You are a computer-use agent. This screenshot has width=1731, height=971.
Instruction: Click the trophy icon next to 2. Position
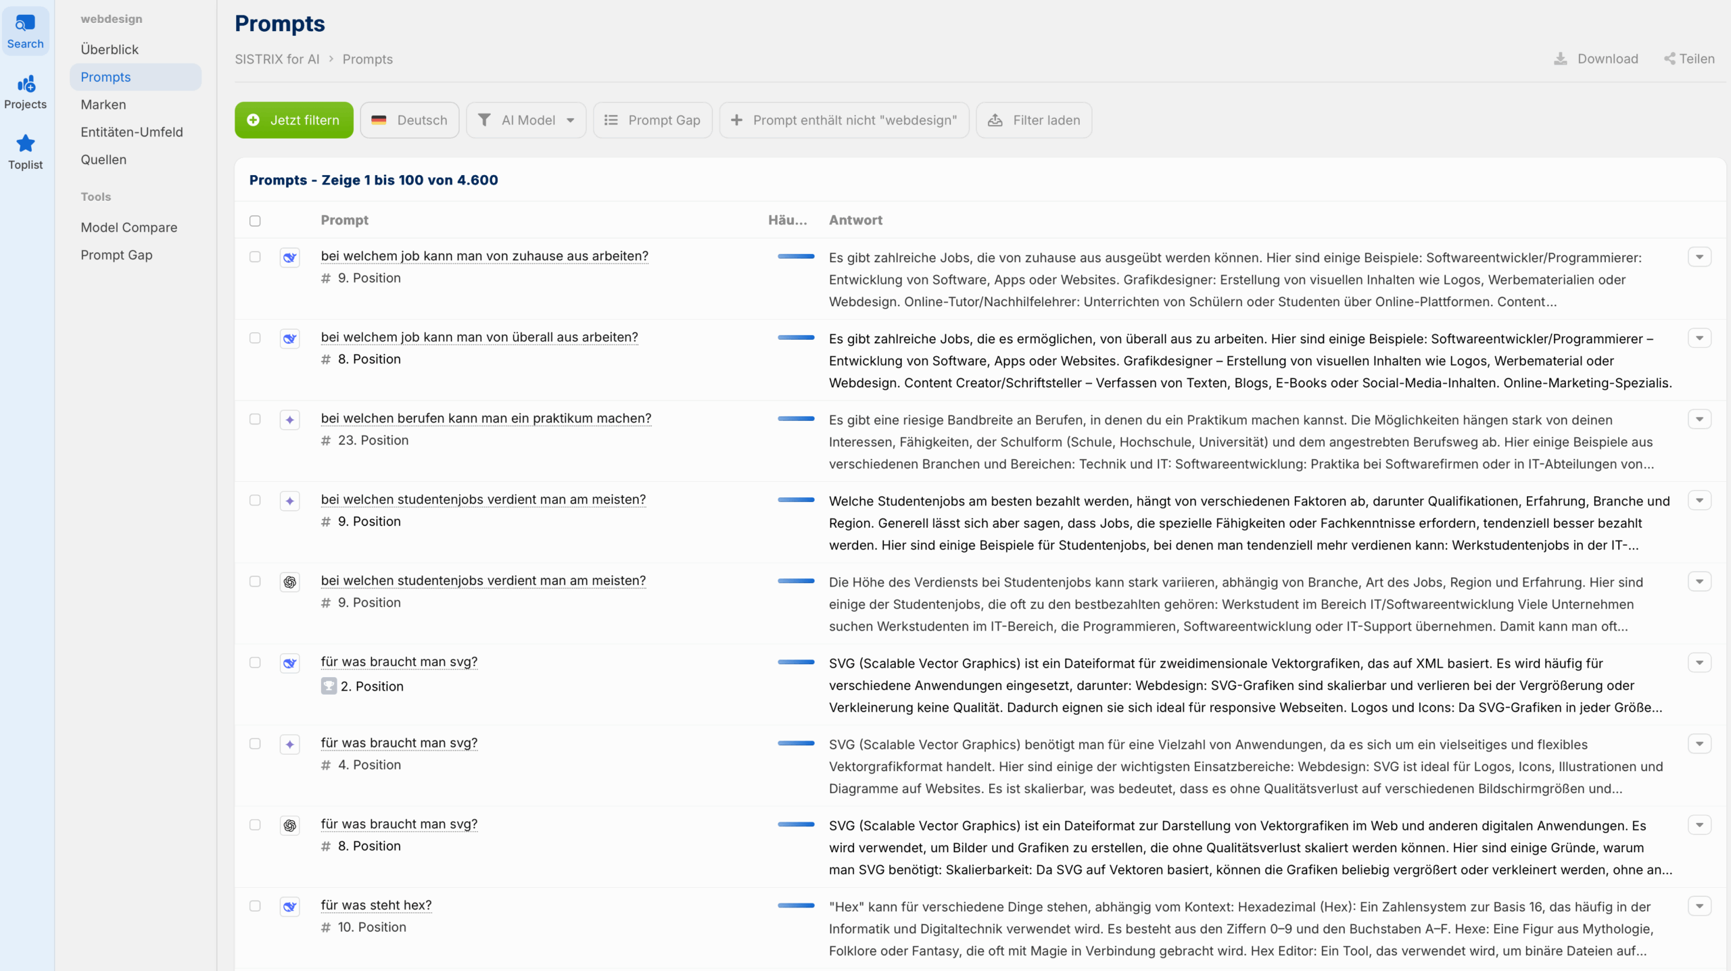pos(329,686)
